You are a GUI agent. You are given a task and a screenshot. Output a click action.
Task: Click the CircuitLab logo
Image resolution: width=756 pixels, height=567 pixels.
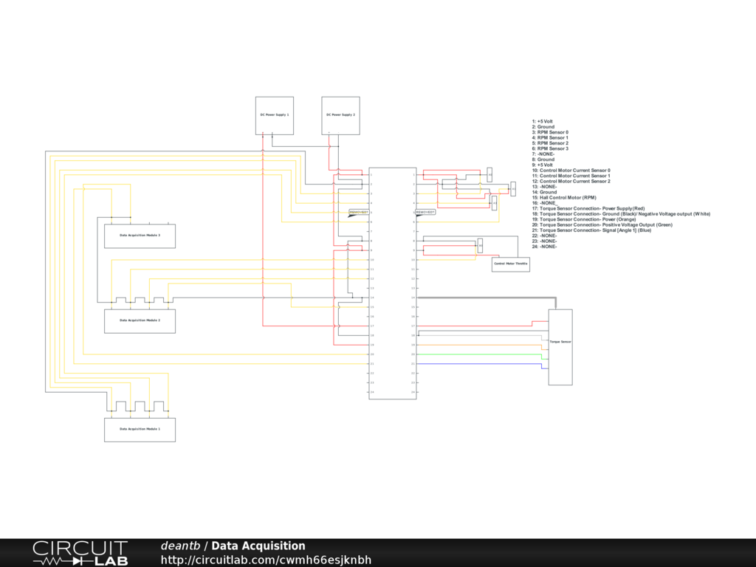pyautogui.click(x=80, y=553)
